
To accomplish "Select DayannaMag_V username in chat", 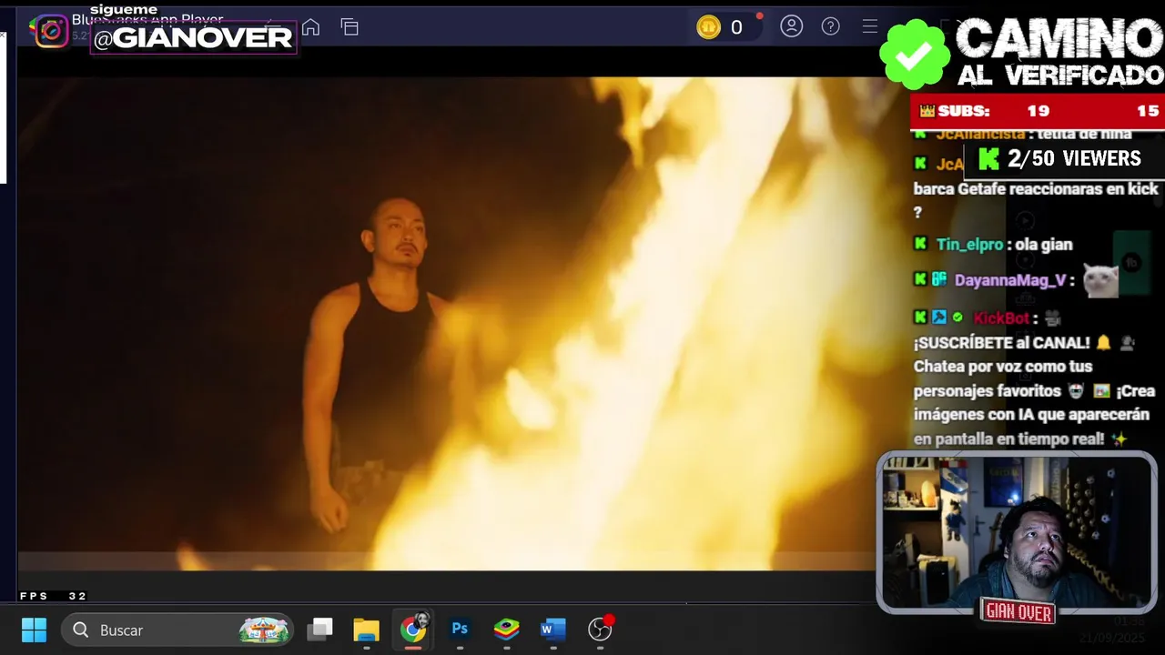I will tap(1010, 280).
